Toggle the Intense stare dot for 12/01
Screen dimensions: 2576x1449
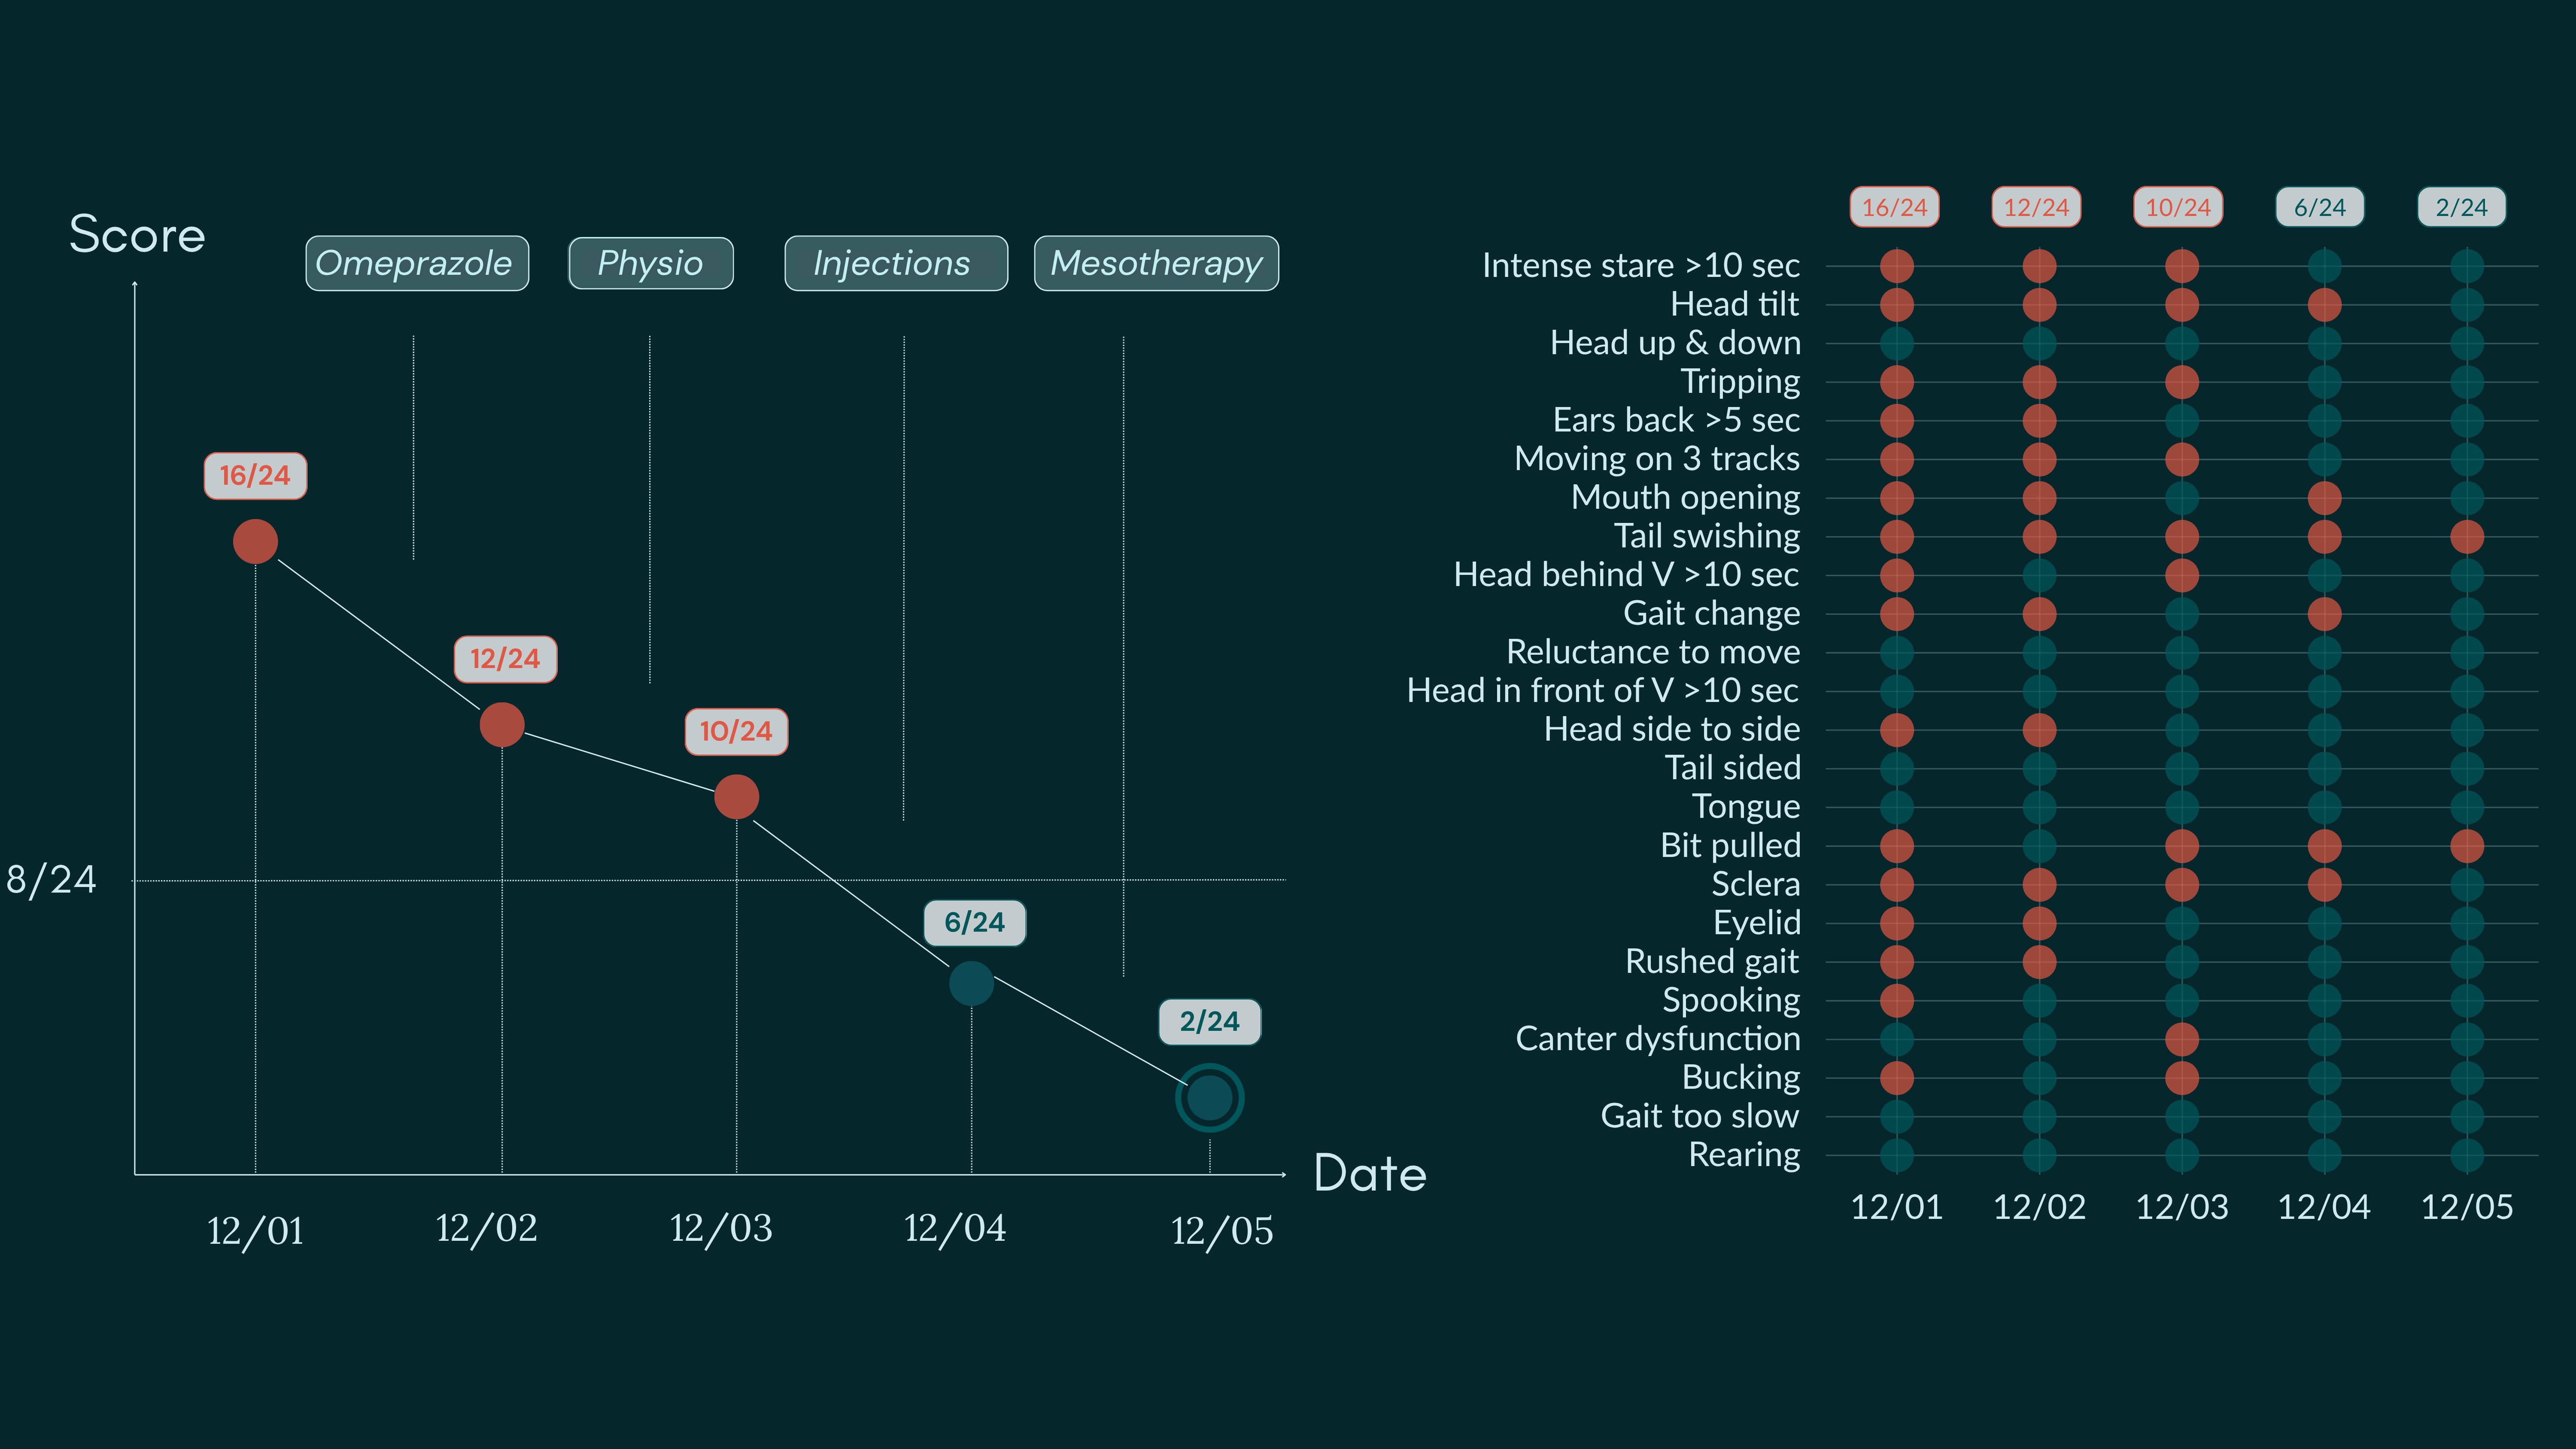point(1897,266)
